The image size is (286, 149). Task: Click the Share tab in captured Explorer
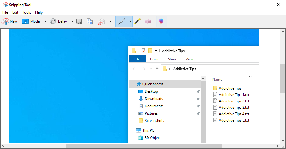click(172, 59)
